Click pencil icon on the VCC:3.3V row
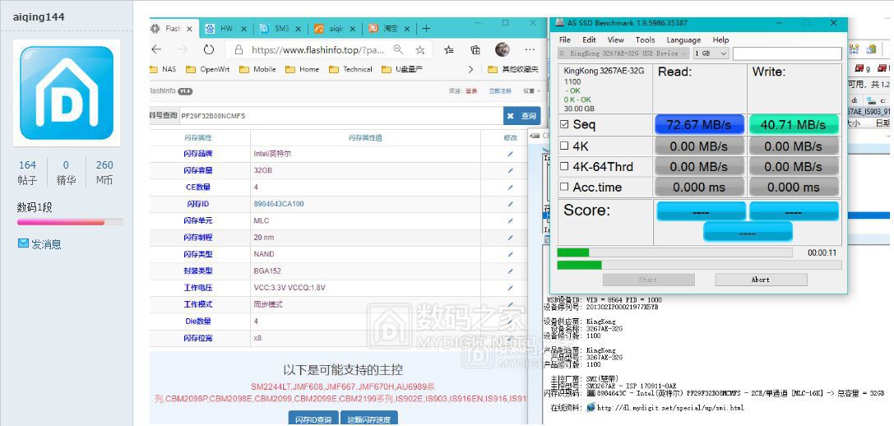This screenshot has height=426, width=894. [x=510, y=288]
